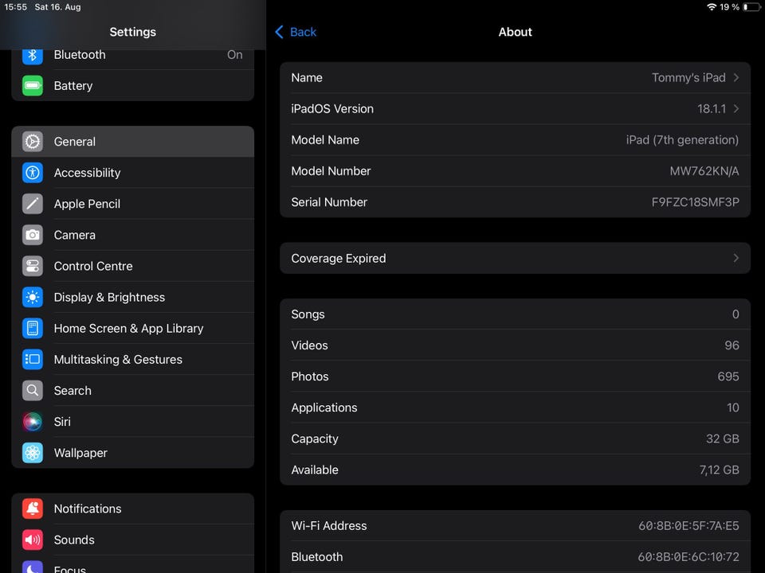Viewport: 765px width, 573px height.
Task: Tap the Search magnifier icon
Action: (x=33, y=390)
